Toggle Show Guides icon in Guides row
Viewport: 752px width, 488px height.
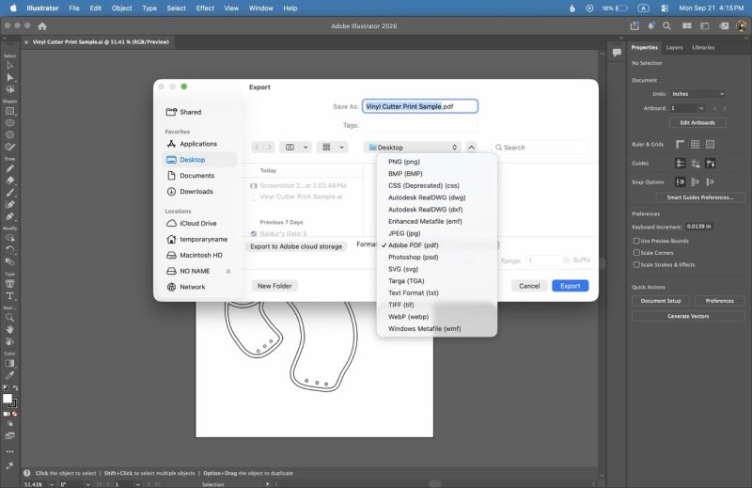tap(680, 164)
